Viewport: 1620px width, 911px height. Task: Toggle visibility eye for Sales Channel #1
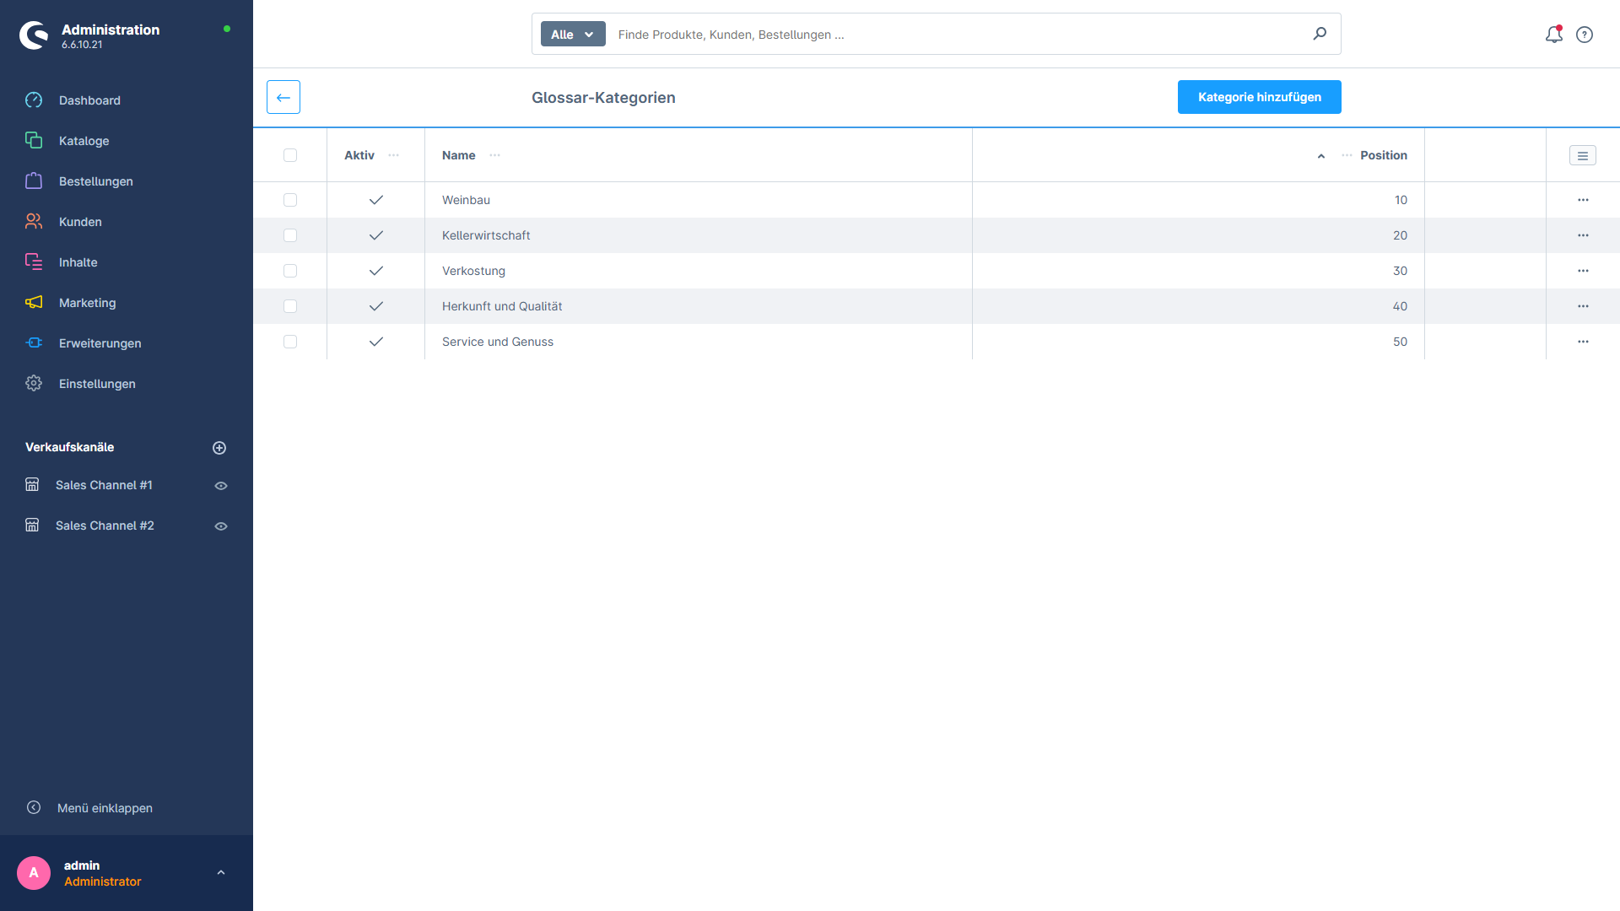pyautogui.click(x=221, y=486)
